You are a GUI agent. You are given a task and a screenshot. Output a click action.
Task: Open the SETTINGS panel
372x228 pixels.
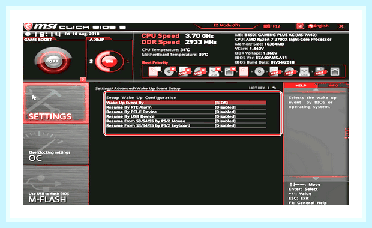pyautogui.click(x=56, y=103)
